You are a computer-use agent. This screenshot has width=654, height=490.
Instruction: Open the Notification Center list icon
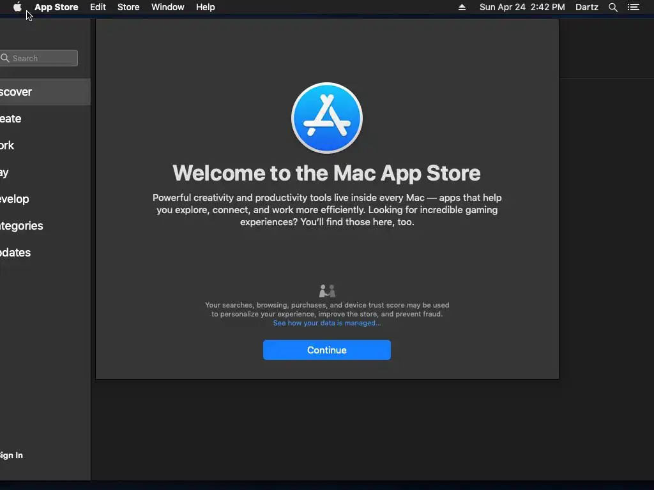(x=634, y=7)
